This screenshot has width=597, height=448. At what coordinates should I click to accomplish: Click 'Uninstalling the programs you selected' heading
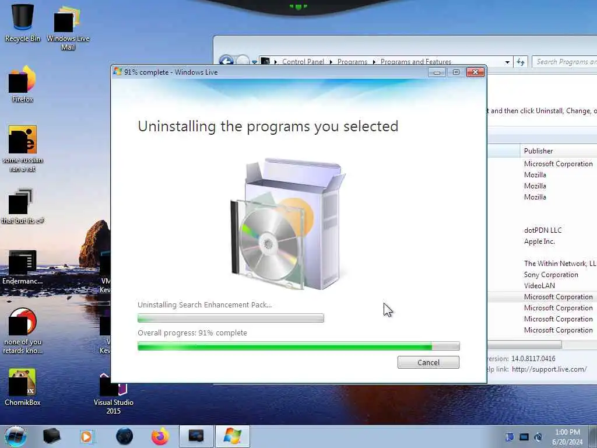point(268,127)
